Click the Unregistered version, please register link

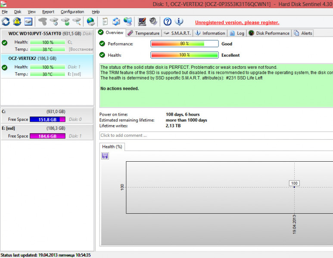237,22
